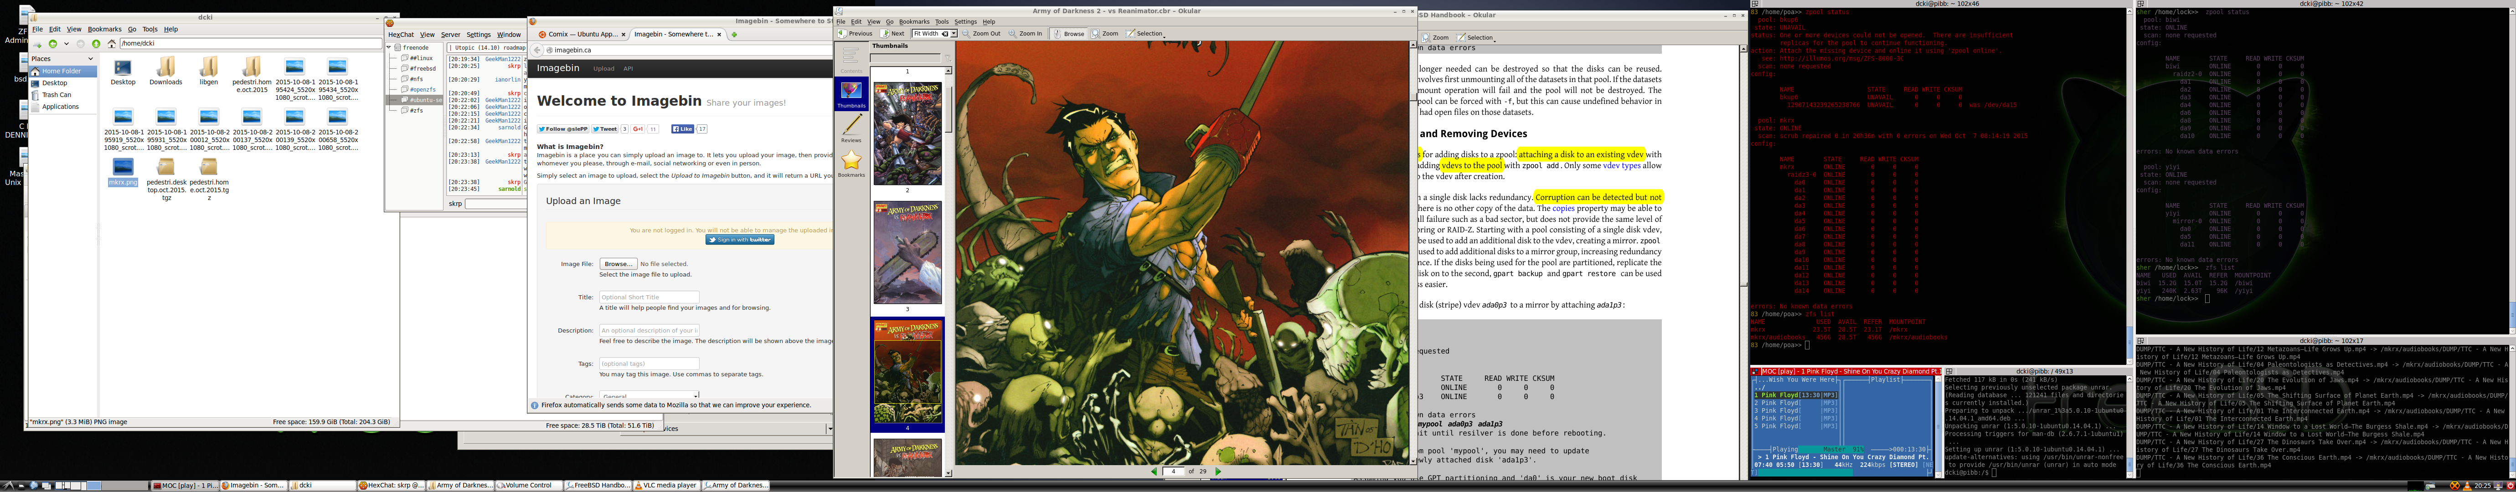
Task: Open the Bookmarks menu in the file manager
Action: (104, 29)
